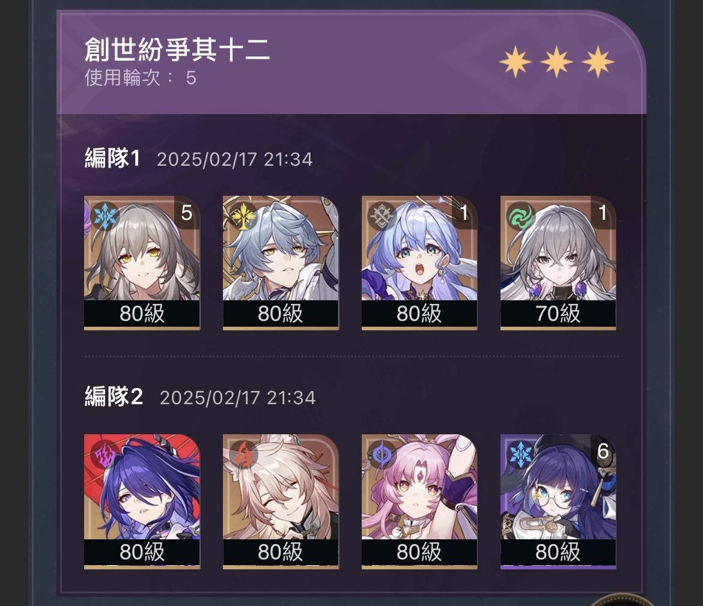Open the blue-haired male character portrait

coord(281,262)
